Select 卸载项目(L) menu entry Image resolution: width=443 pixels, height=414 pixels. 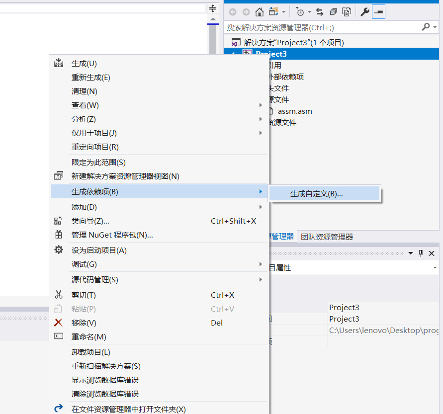[159, 352]
